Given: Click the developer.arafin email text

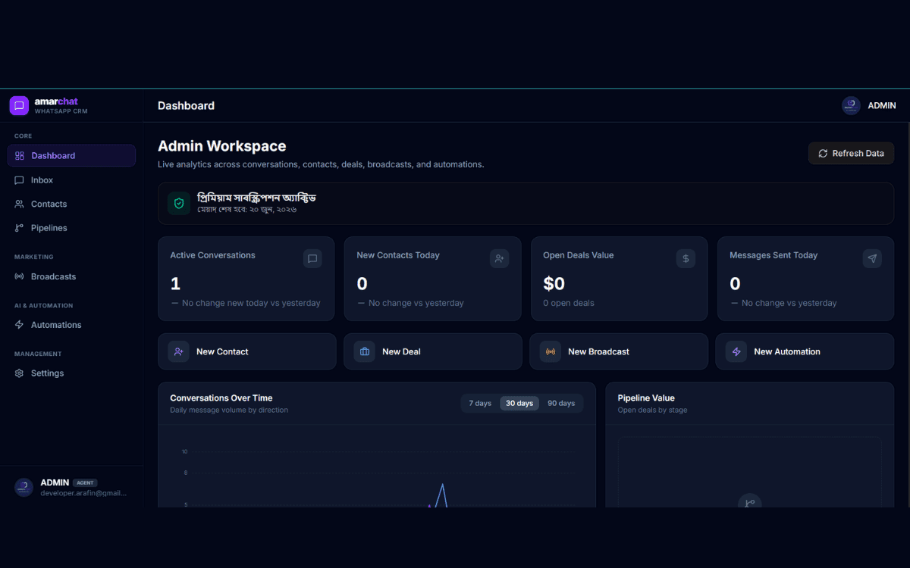Looking at the screenshot, I should click(x=83, y=493).
